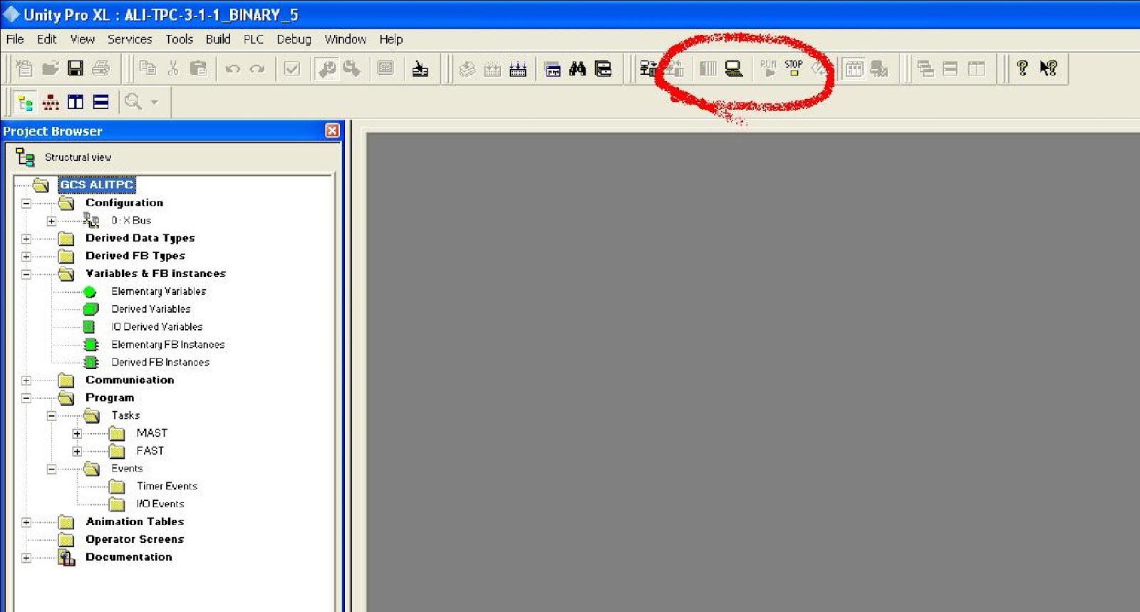
Task: Collapse the Configuration tree node
Action: tap(26, 203)
